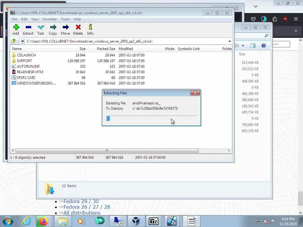
Task: Click the Move toolbar icon
Action: pyautogui.click(x=65, y=30)
